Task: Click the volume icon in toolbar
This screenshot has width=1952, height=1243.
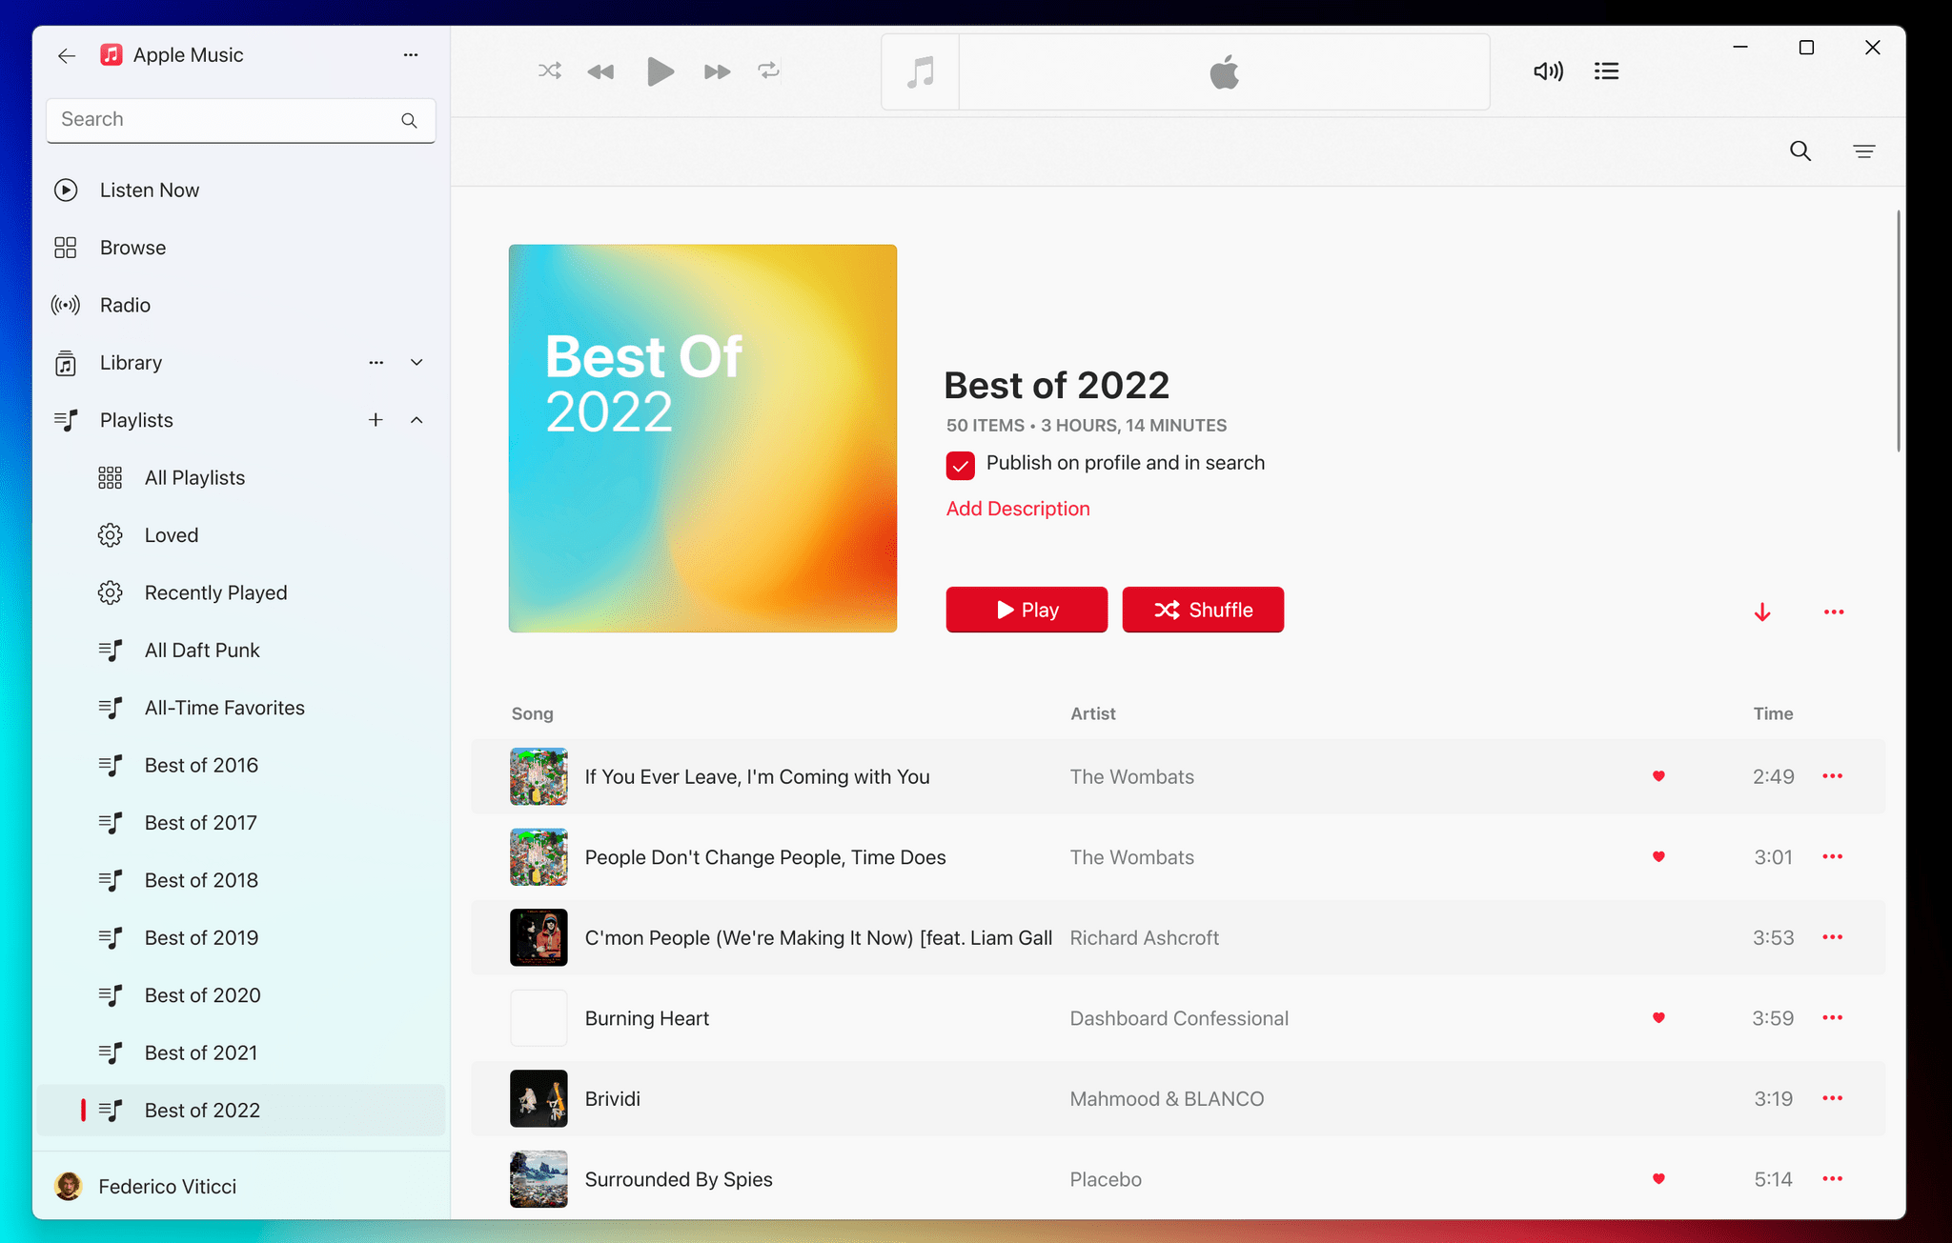Action: (x=1548, y=70)
